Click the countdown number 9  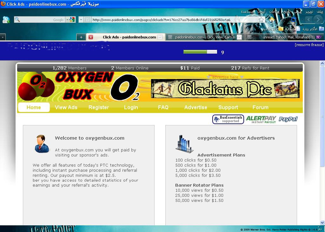tap(222, 52)
